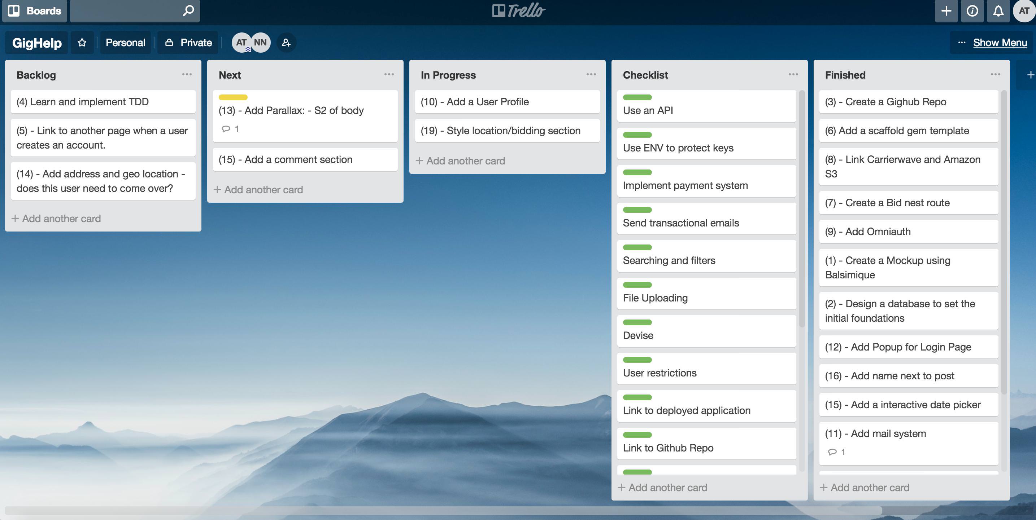Open the notifications bell

(998, 11)
